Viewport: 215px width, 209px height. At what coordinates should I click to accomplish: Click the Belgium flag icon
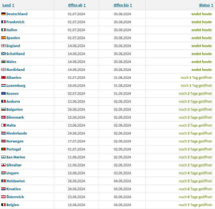(x=3, y=205)
